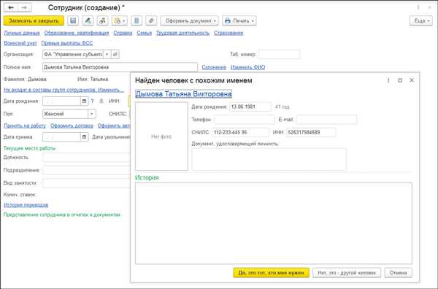Open the dialog's three-dot options menu
Image resolution: width=438 pixels, height=289 pixels.
(388, 80)
